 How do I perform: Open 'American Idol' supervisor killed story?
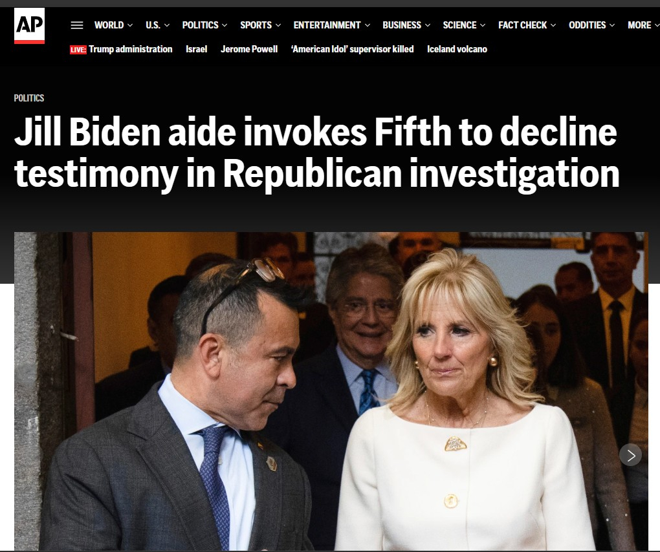[352, 49]
